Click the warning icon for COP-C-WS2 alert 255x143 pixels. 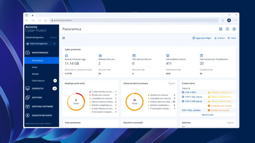[209, 92]
